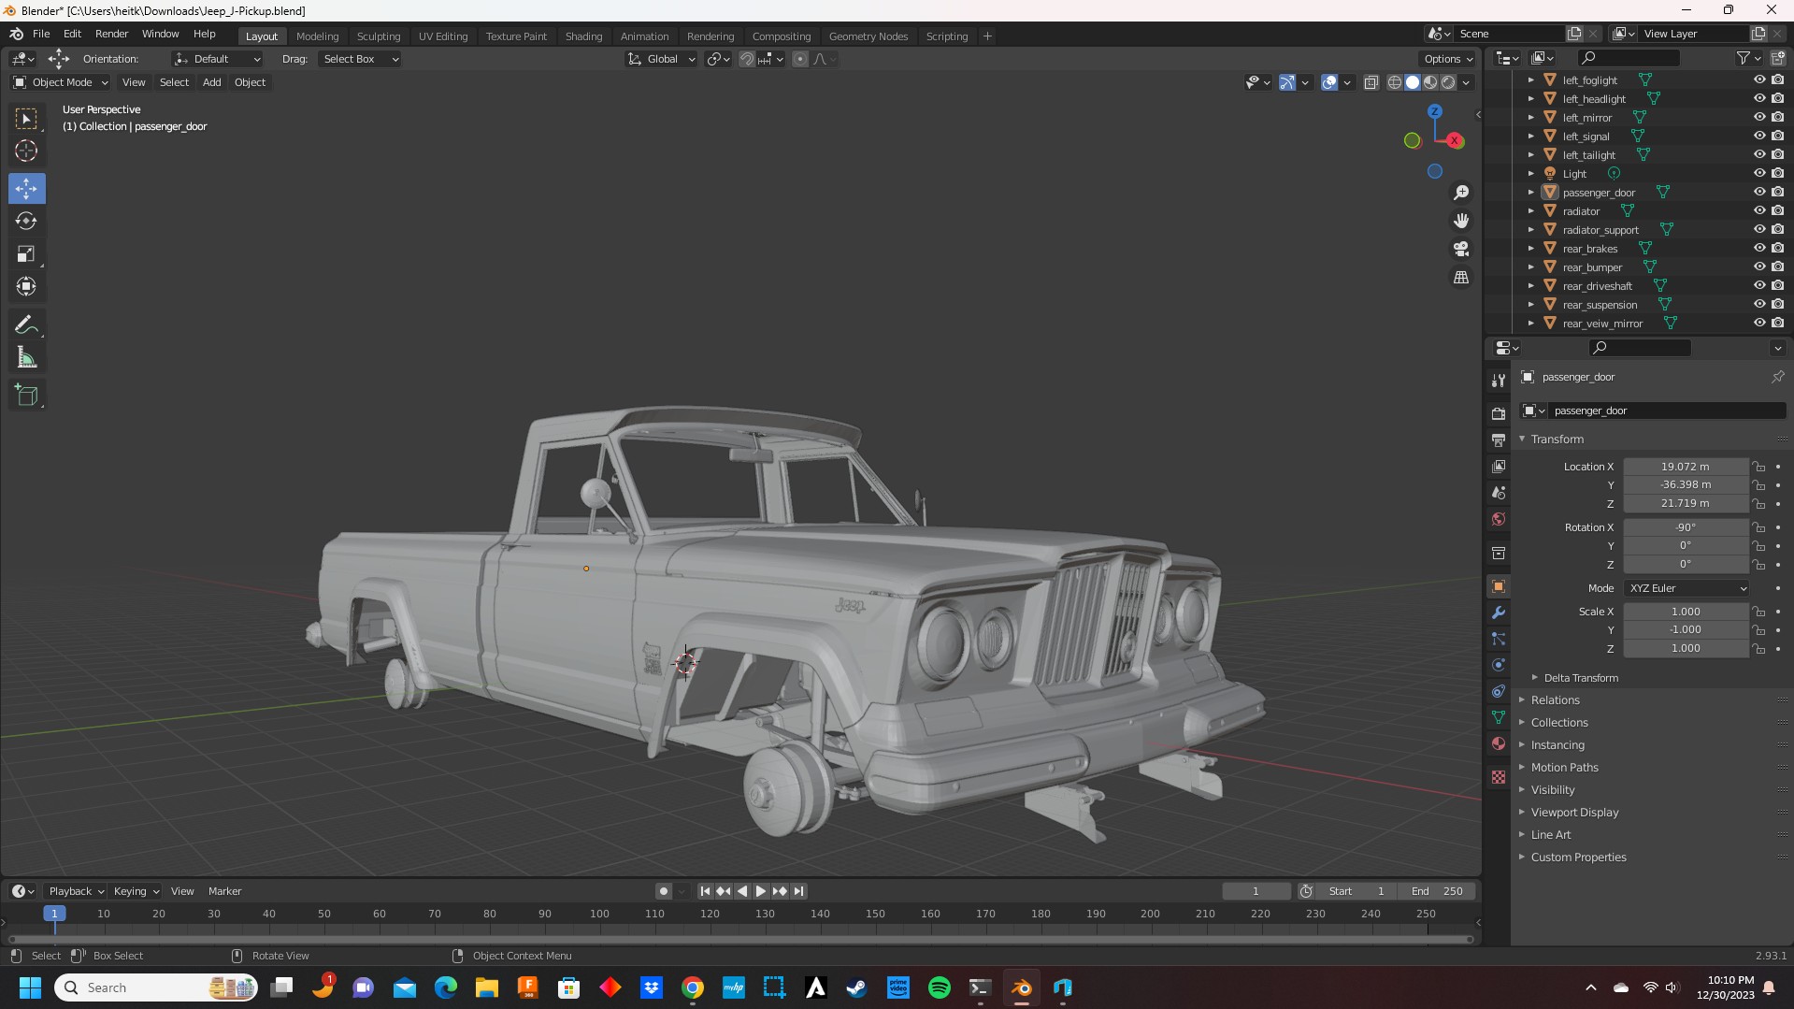Hide the left_mirror object in viewport
The image size is (1794, 1009).
pos(1758,118)
